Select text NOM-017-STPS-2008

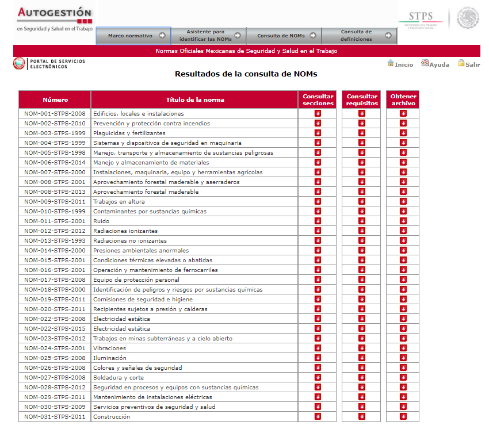pos(55,279)
